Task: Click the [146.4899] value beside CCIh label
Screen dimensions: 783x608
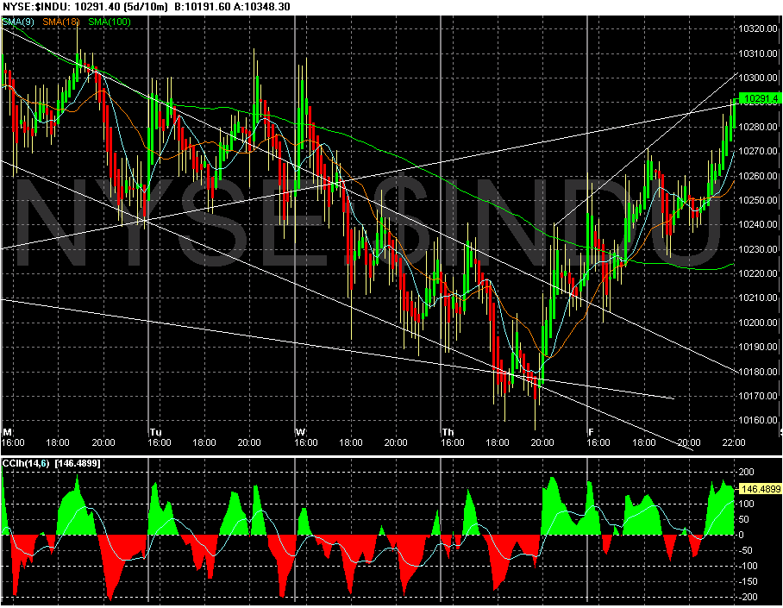Action: click(78, 464)
